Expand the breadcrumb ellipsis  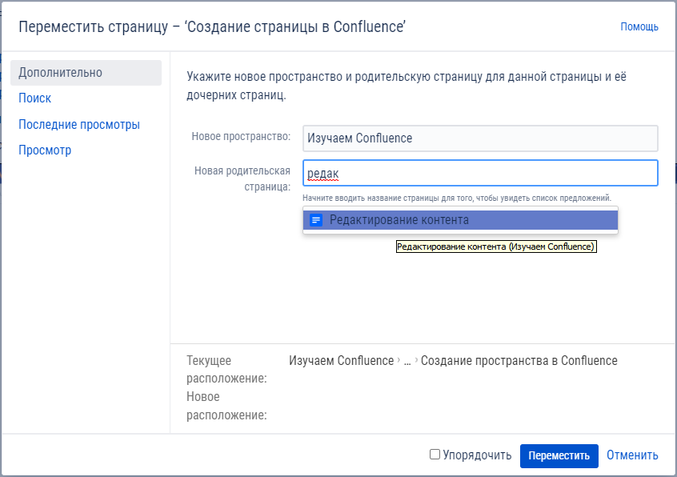tap(407, 361)
